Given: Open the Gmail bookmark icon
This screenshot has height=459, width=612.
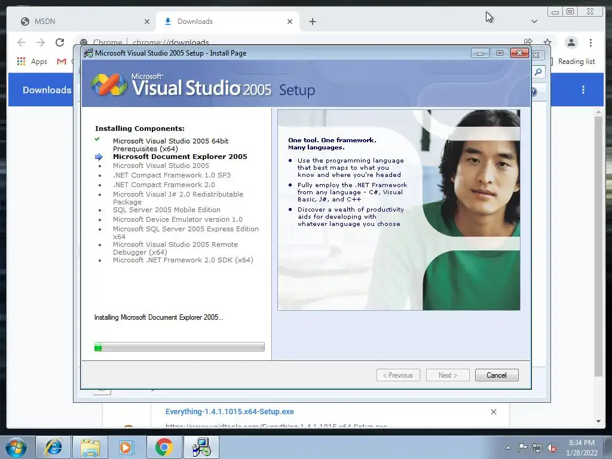Looking at the screenshot, I should [x=62, y=62].
